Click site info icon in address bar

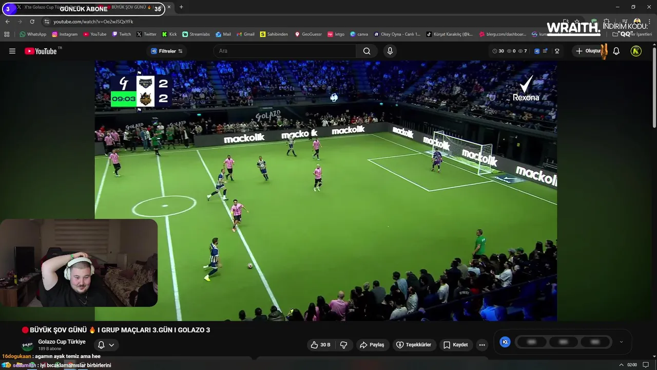[47, 22]
